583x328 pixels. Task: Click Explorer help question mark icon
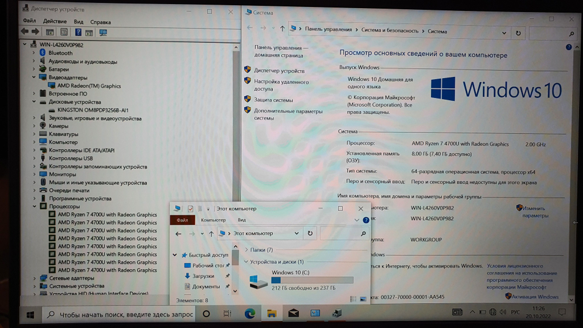(x=366, y=220)
